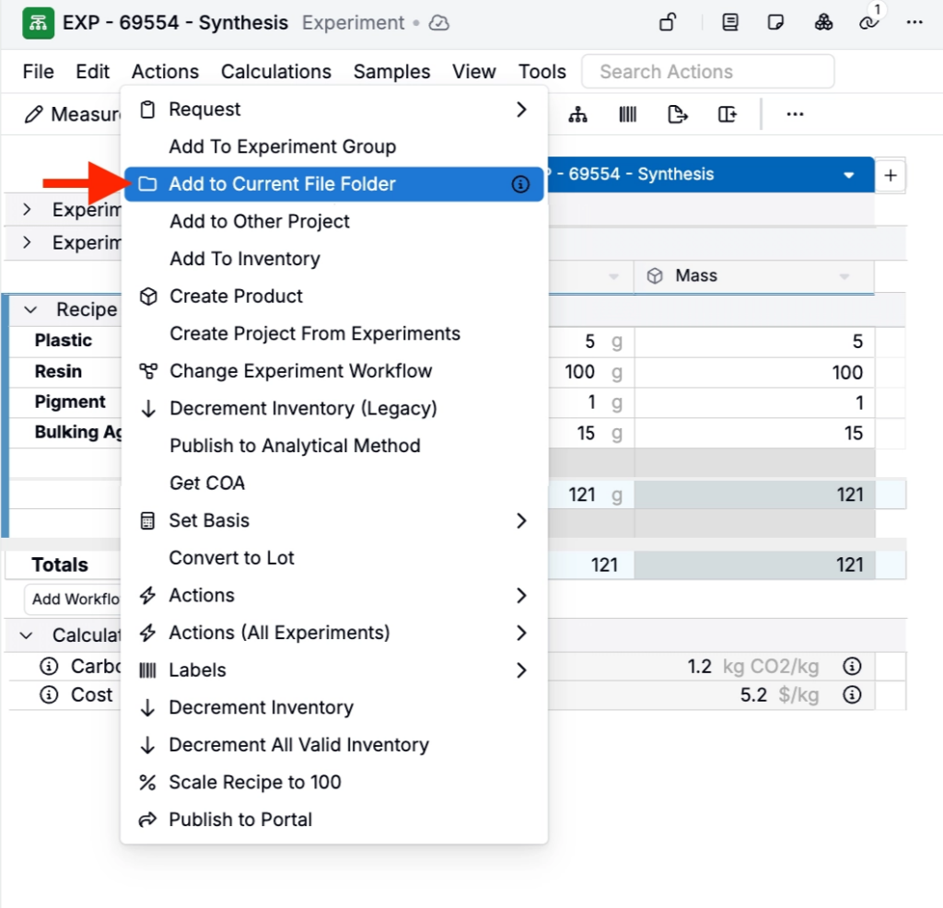Click plus button to add experiment tab
The width and height of the screenshot is (943, 908).
coord(891,176)
